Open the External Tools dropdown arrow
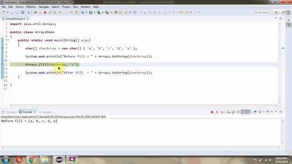 pyautogui.click(x=110, y=12)
